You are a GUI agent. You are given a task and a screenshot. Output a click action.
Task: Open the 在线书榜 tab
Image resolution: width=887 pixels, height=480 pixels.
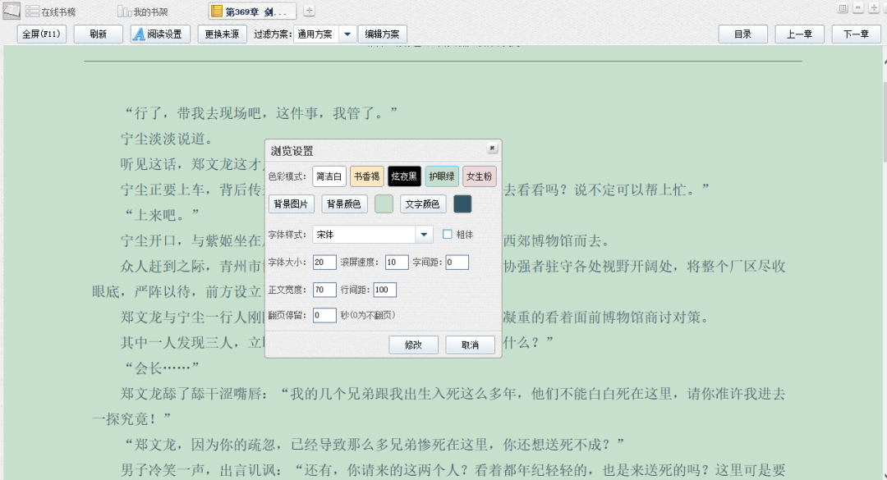tap(50, 11)
